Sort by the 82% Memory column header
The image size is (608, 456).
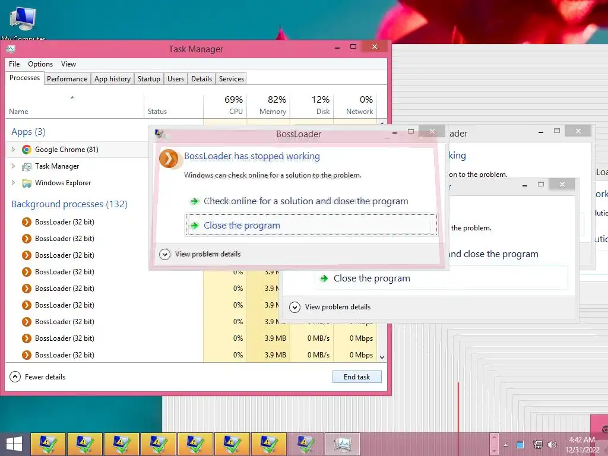click(x=269, y=105)
